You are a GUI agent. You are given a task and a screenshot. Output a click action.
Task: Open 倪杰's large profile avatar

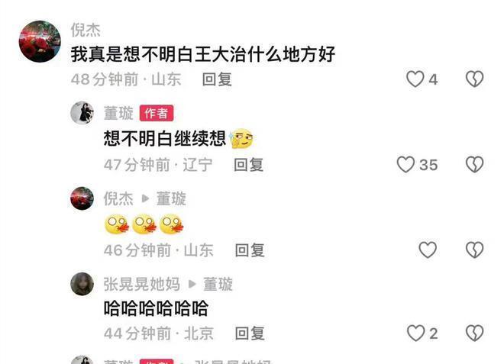pyautogui.click(x=40, y=41)
